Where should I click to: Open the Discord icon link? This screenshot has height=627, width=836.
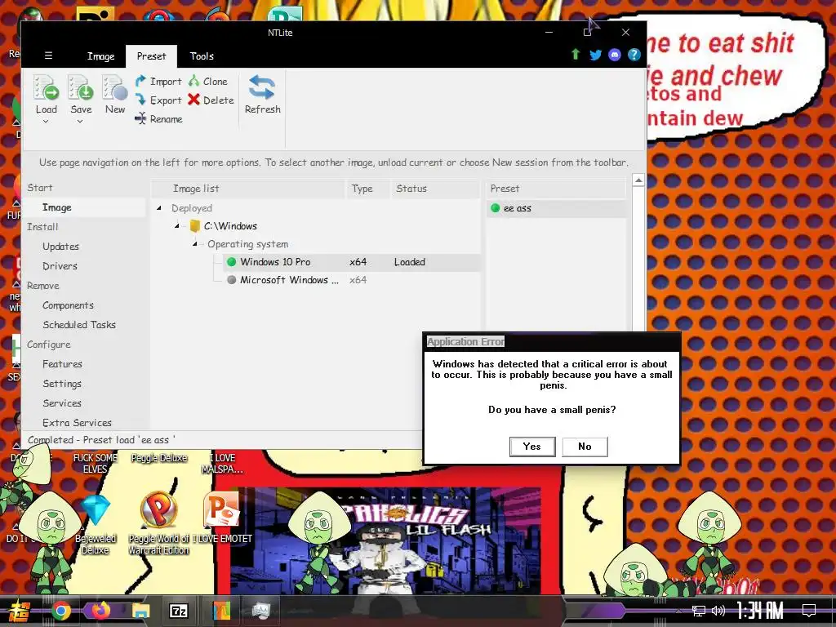(614, 55)
